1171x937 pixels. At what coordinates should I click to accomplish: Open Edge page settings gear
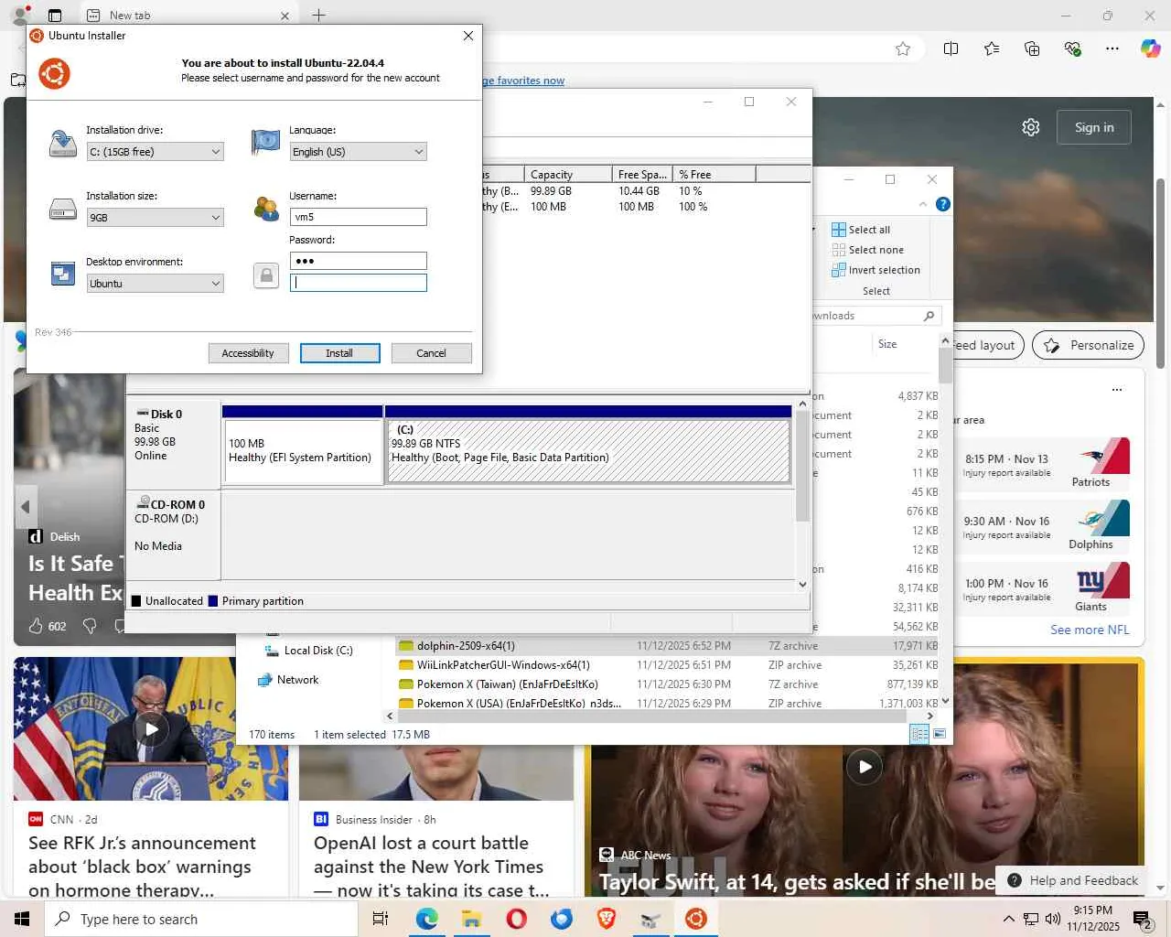click(1031, 127)
